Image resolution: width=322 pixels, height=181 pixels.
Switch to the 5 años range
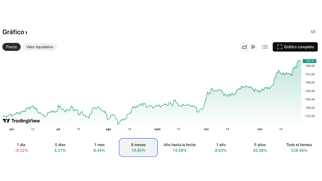[260, 147]
